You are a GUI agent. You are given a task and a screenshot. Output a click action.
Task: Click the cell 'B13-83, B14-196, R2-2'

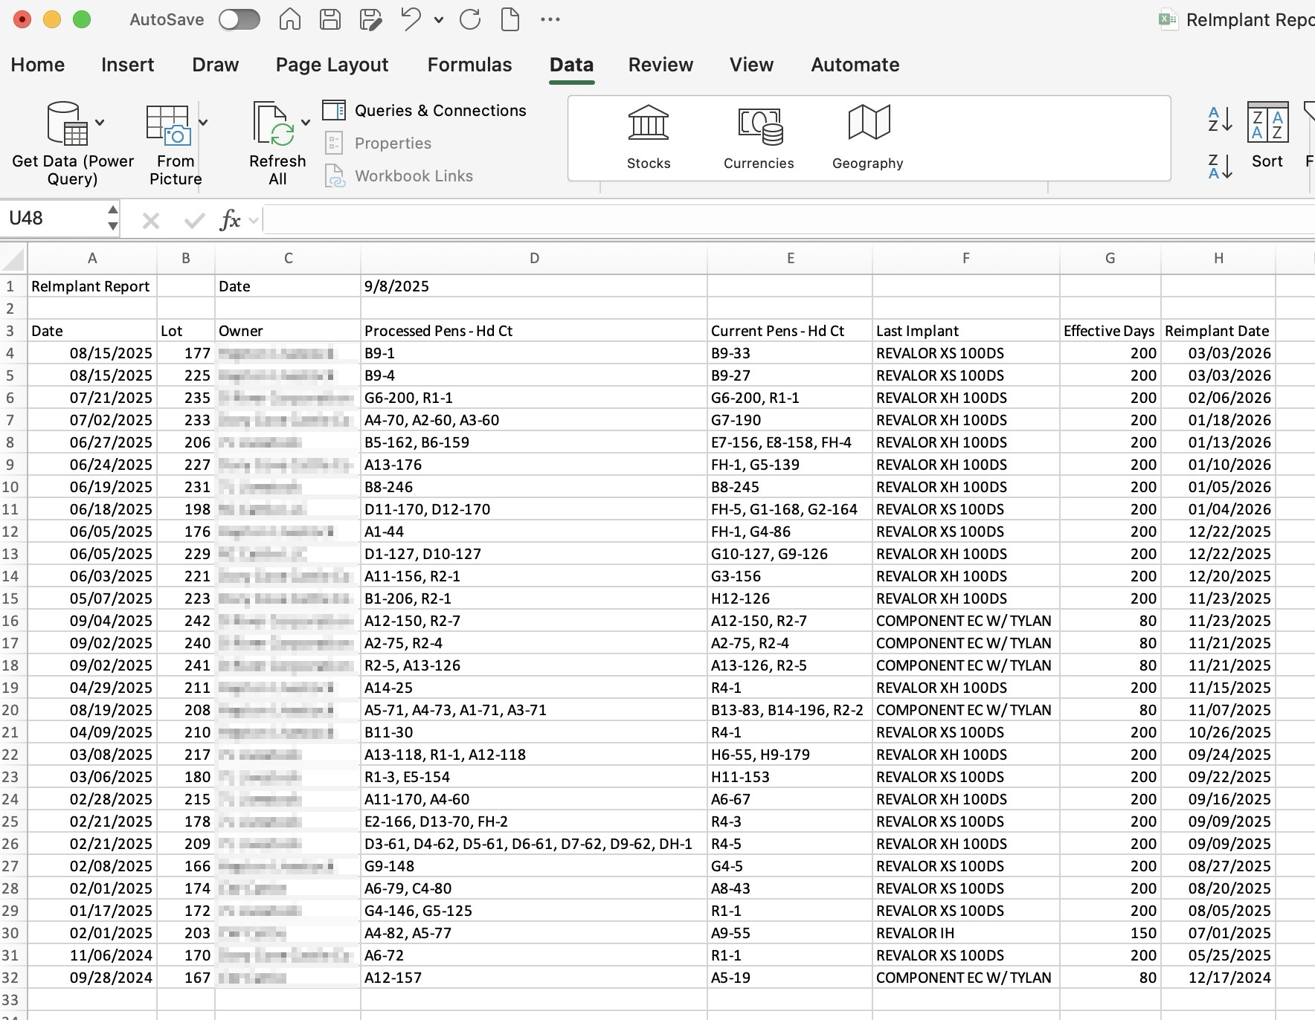[790, 710]
